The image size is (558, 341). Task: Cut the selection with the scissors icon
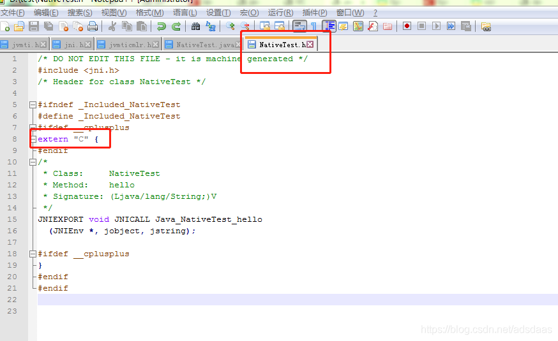click(112, 26)
